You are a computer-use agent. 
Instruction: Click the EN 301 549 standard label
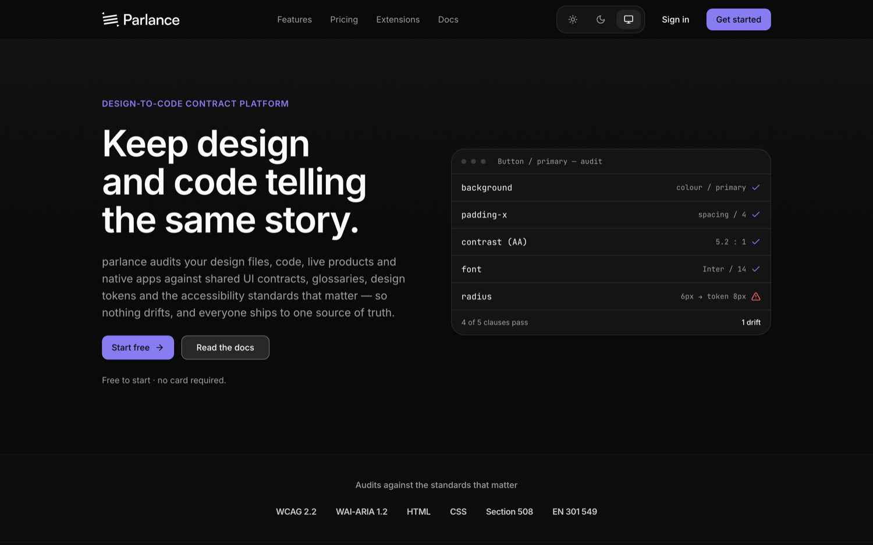(574, 512)
